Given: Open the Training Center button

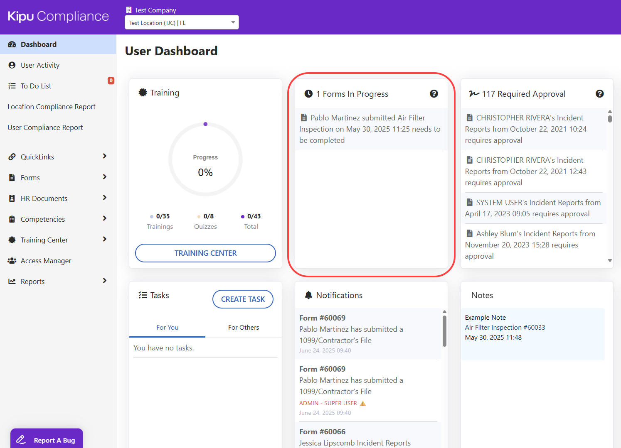Looking at the screenshot, I should (205, 253).
